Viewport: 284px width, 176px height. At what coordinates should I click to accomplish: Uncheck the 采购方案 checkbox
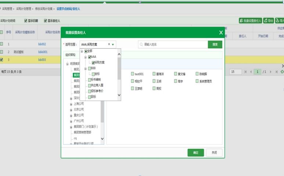[93, 63]
